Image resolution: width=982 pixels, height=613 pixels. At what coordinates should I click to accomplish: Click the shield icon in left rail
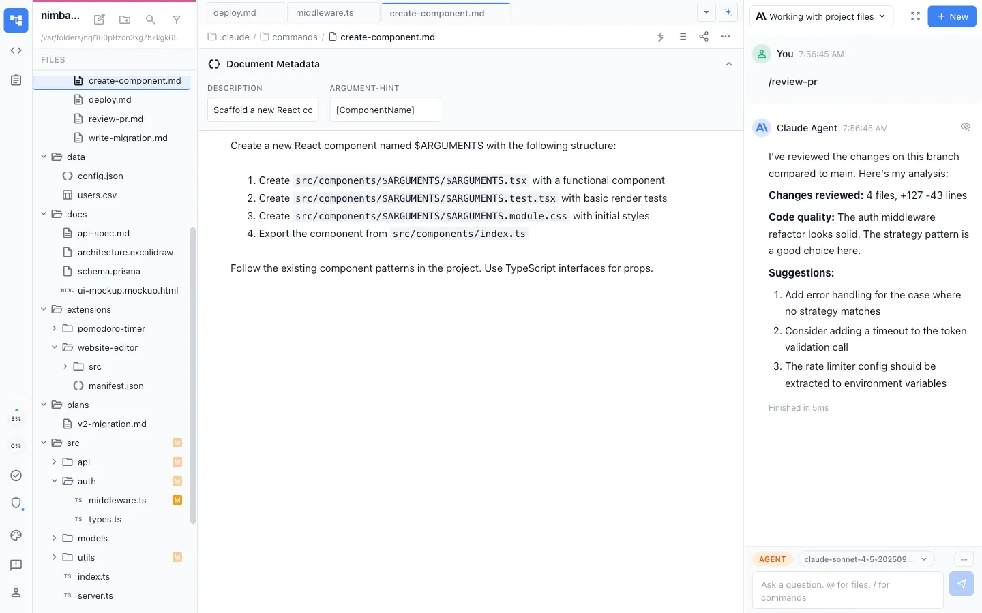[x=16, y=503]
